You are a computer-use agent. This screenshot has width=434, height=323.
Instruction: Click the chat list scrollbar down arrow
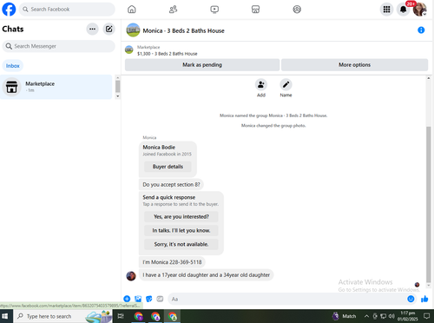[x=117, y=96]
